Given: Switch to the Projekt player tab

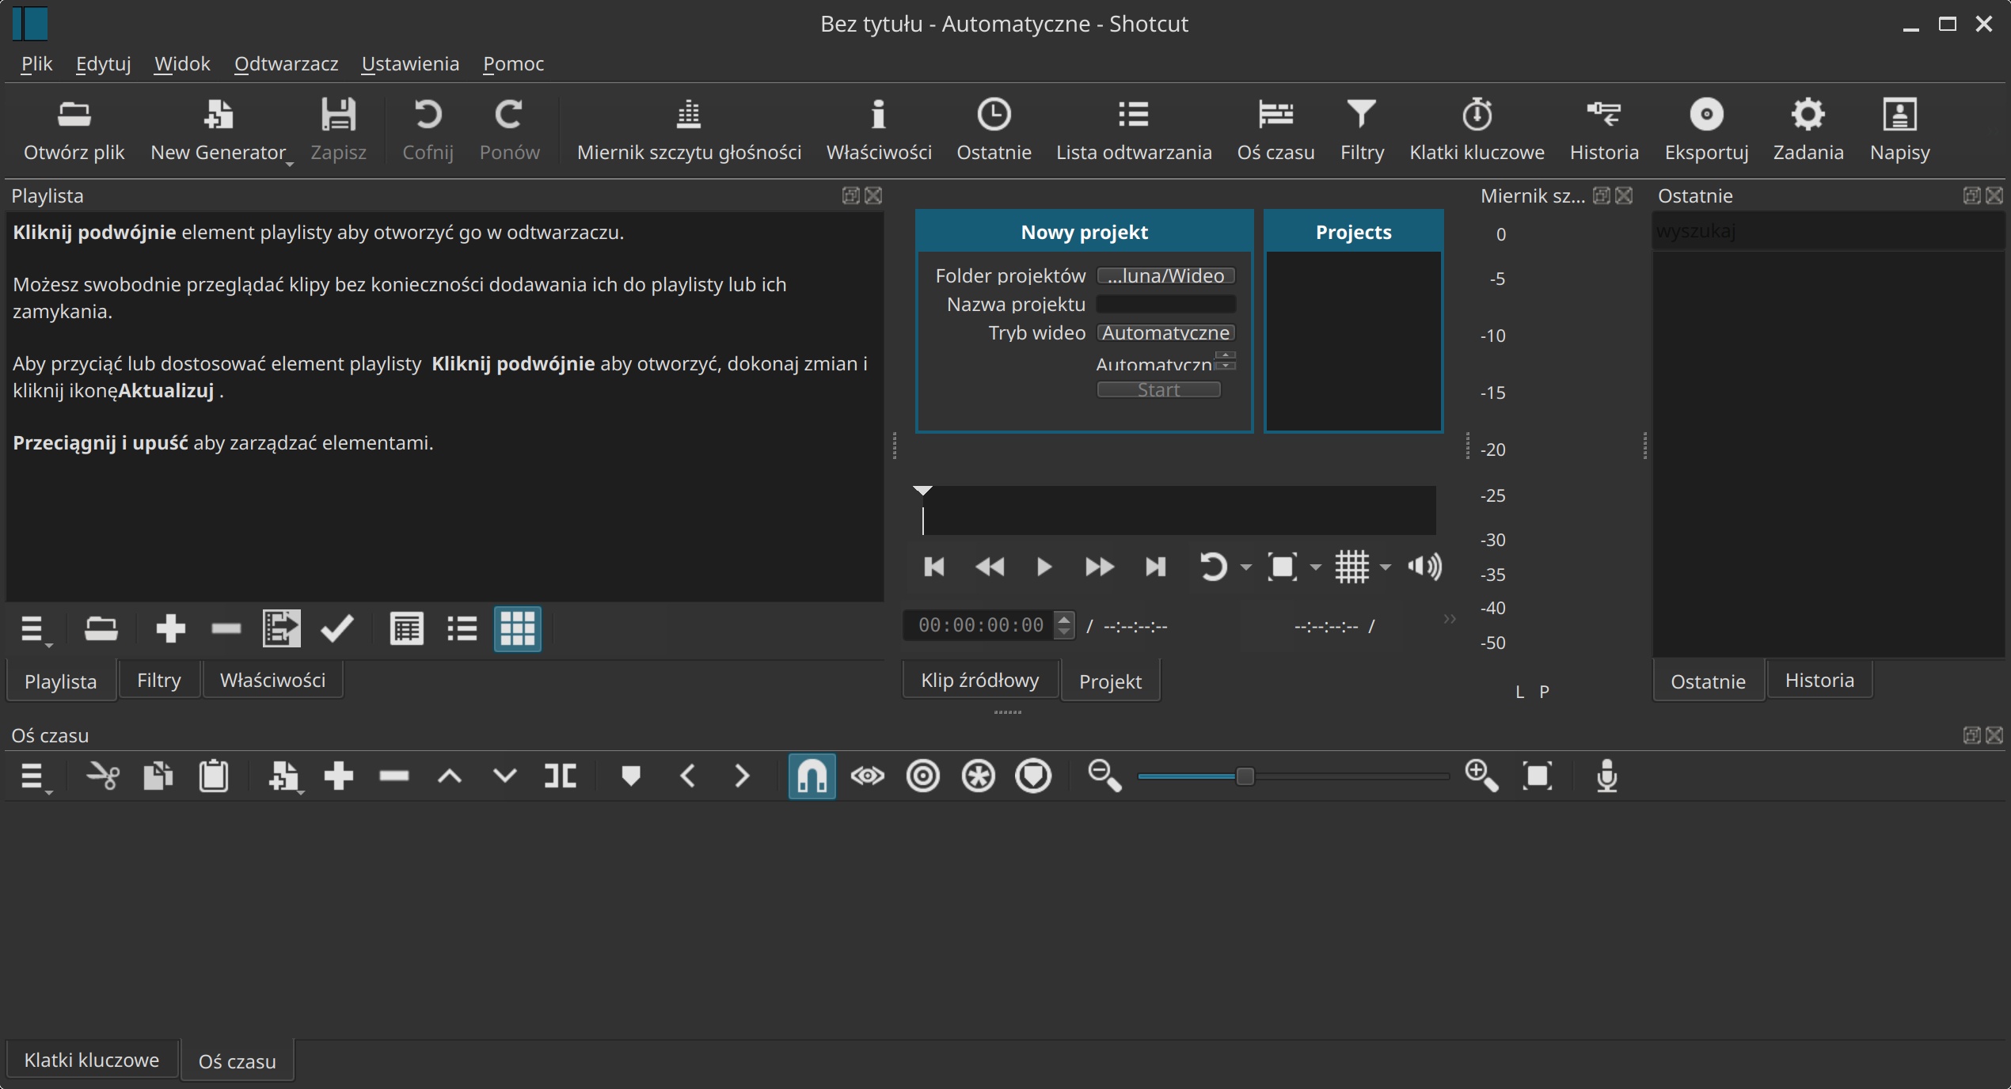Looking at the screenshot, I should [x=1109, y=681].
